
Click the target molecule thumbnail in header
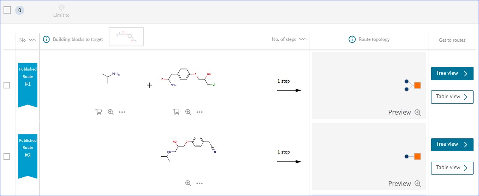(x=126, y=37)
